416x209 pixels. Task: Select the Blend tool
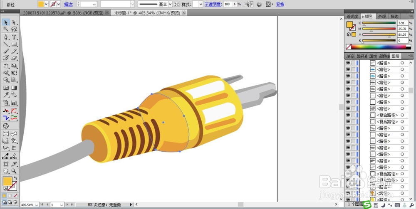[x=14, y=95]
